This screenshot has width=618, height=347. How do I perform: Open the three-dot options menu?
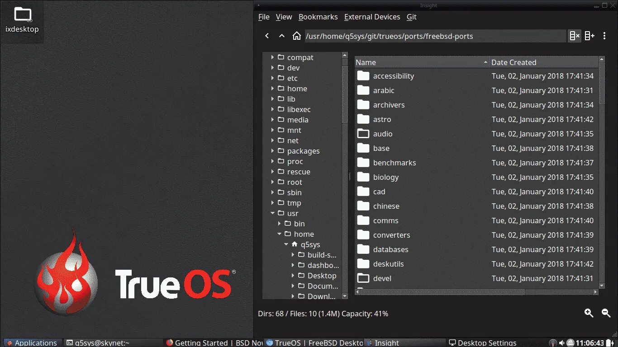click(604, 36)
